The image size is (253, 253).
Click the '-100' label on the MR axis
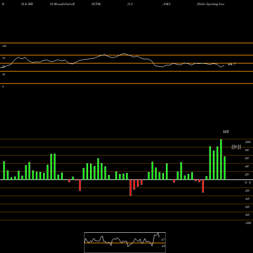[x=247, y=223]
